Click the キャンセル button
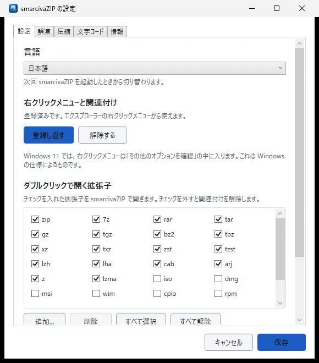 229,343
